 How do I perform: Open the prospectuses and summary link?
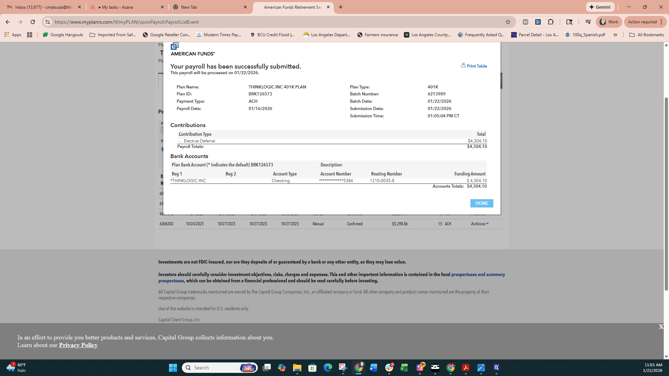point(331,278)
